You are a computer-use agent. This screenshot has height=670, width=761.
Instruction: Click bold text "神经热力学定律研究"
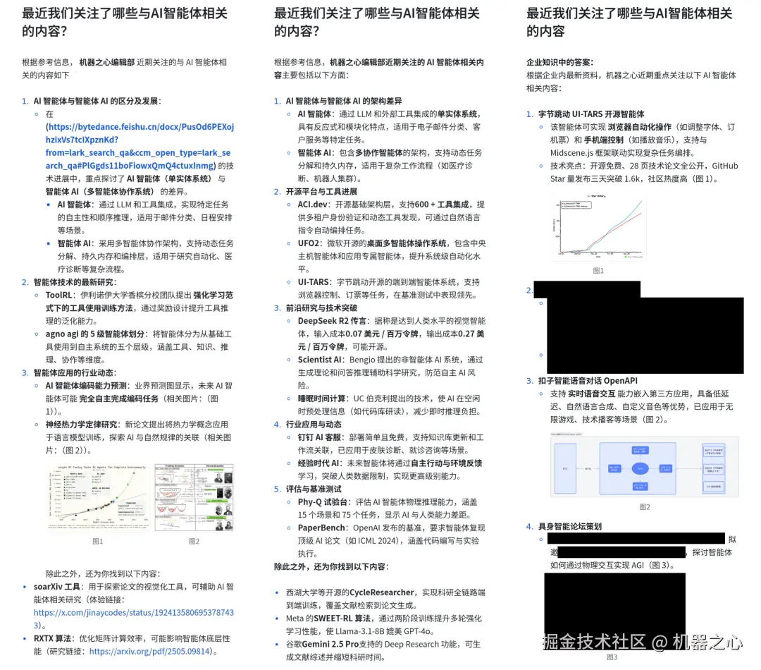click(x=81, y=425)
